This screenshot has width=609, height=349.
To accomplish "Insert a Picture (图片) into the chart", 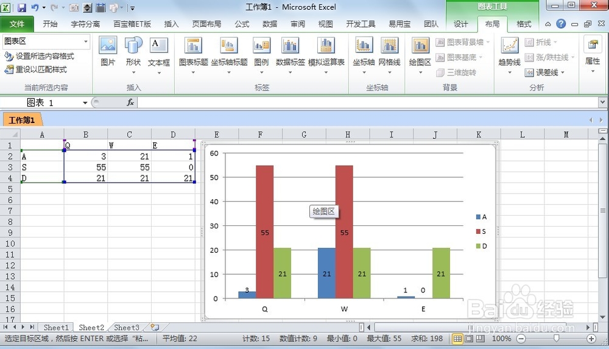I will [108, 52].
